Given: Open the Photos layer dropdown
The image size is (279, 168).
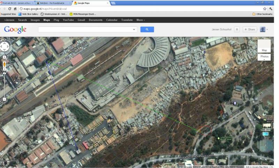Looking at the screenshot, I should 264,57.
